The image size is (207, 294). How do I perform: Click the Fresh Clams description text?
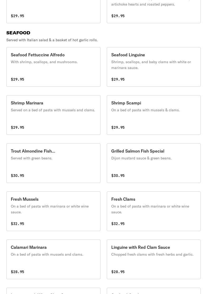(x=150, y=209)
